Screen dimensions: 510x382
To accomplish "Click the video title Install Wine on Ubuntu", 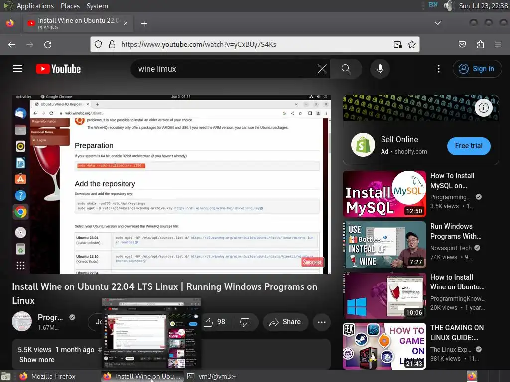I will [164, 293].
